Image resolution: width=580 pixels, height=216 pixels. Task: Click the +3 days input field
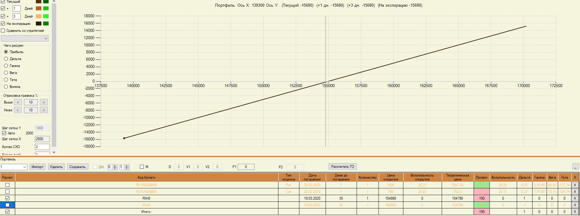16,16
